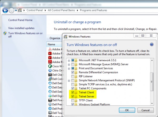Toggle Microsoft .NET Framework 3.5.1 checkbox
Viewport: 158px width, 117px height.
point(73,60)
